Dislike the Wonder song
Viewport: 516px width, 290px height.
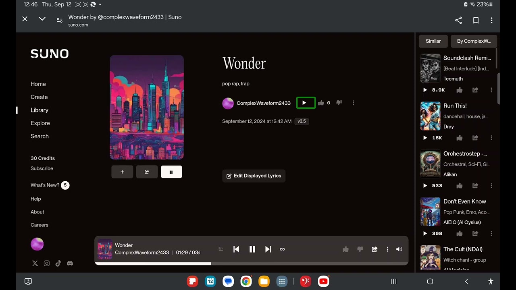[x=339, y=103]
